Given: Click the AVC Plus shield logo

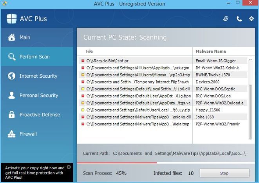Looking at the screenshot, I should tap(12, 19).
